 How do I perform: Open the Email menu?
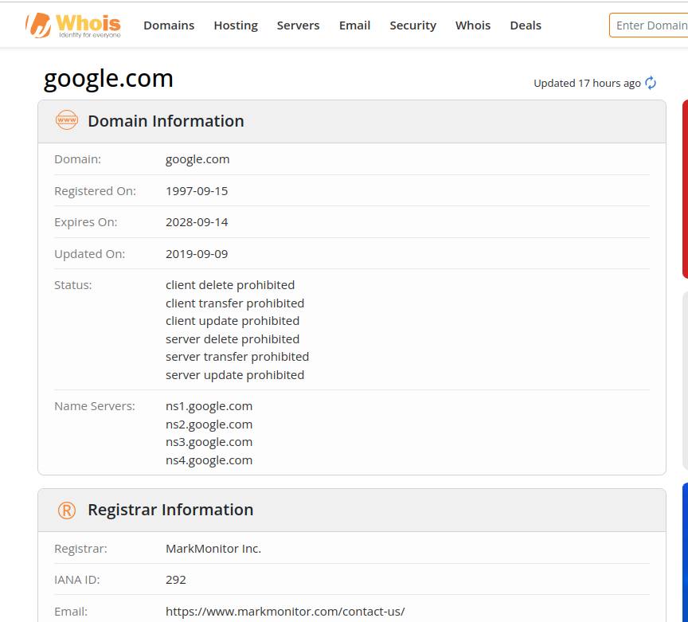[x=354, y=25]
